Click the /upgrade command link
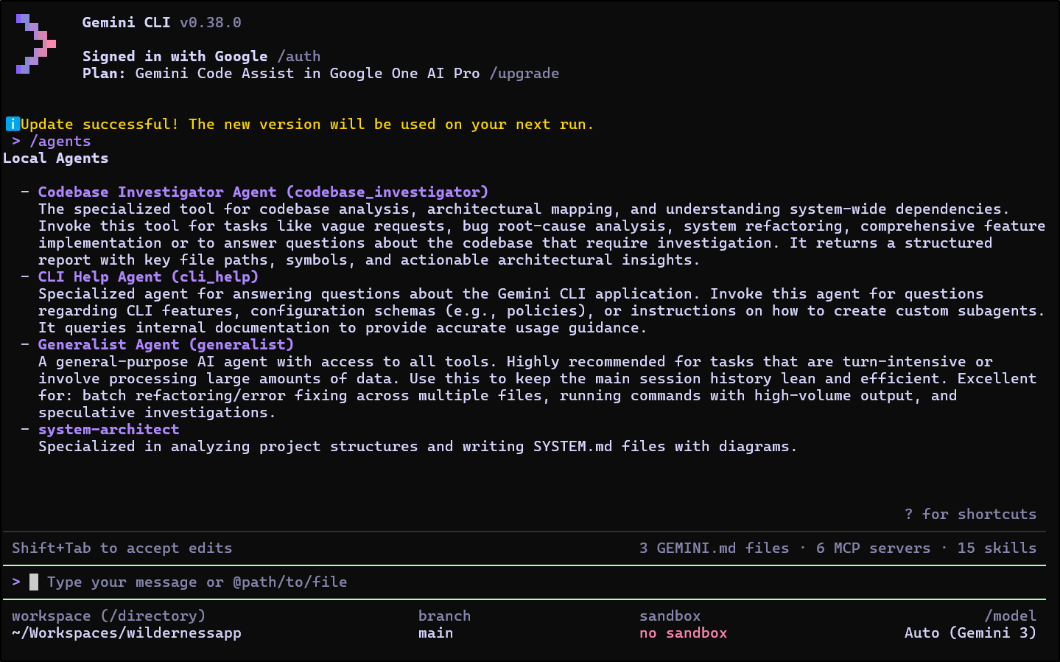1060x662 pixels. (x=524, y=73)
